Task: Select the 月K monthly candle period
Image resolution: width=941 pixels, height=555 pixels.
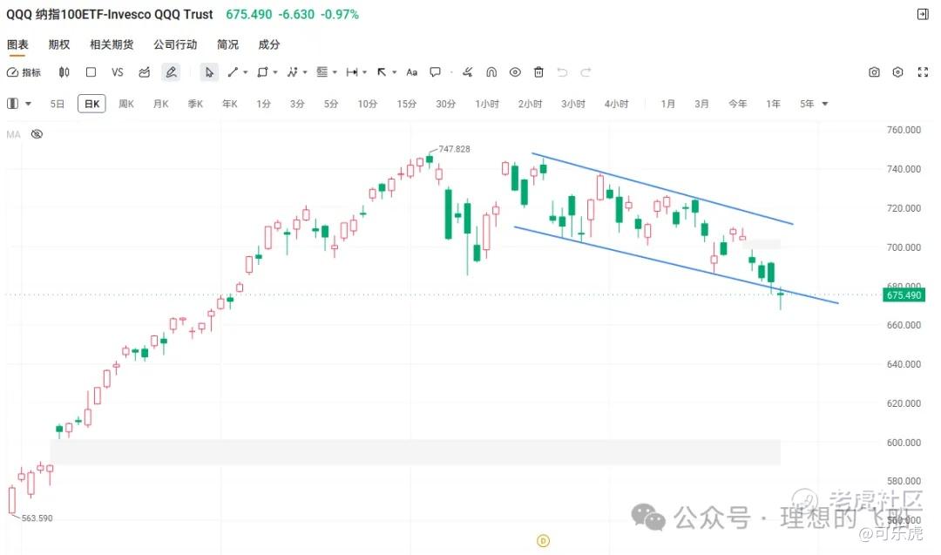Action: [161, 104]
